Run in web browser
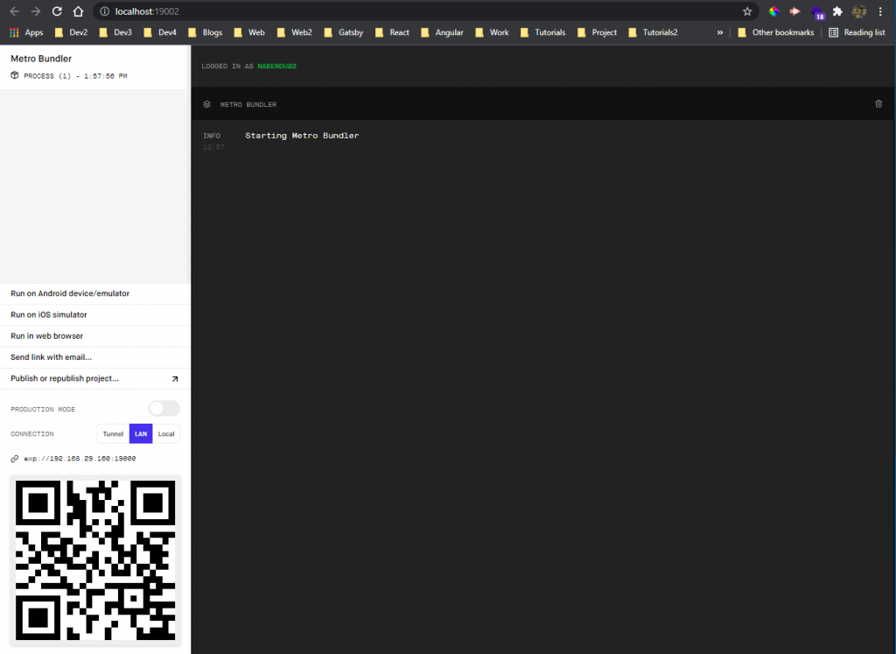 [94, 335]
